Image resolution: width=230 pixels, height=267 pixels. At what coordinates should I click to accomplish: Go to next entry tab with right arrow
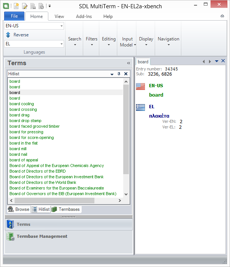(x=210, y=61)
